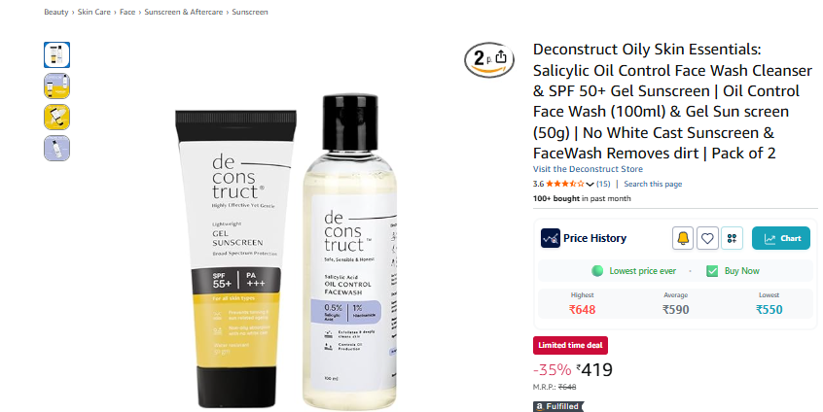The width and height of the screenshot is (823, 412).
Task: Open the 15 reviews link
Action: pos(603,184)
